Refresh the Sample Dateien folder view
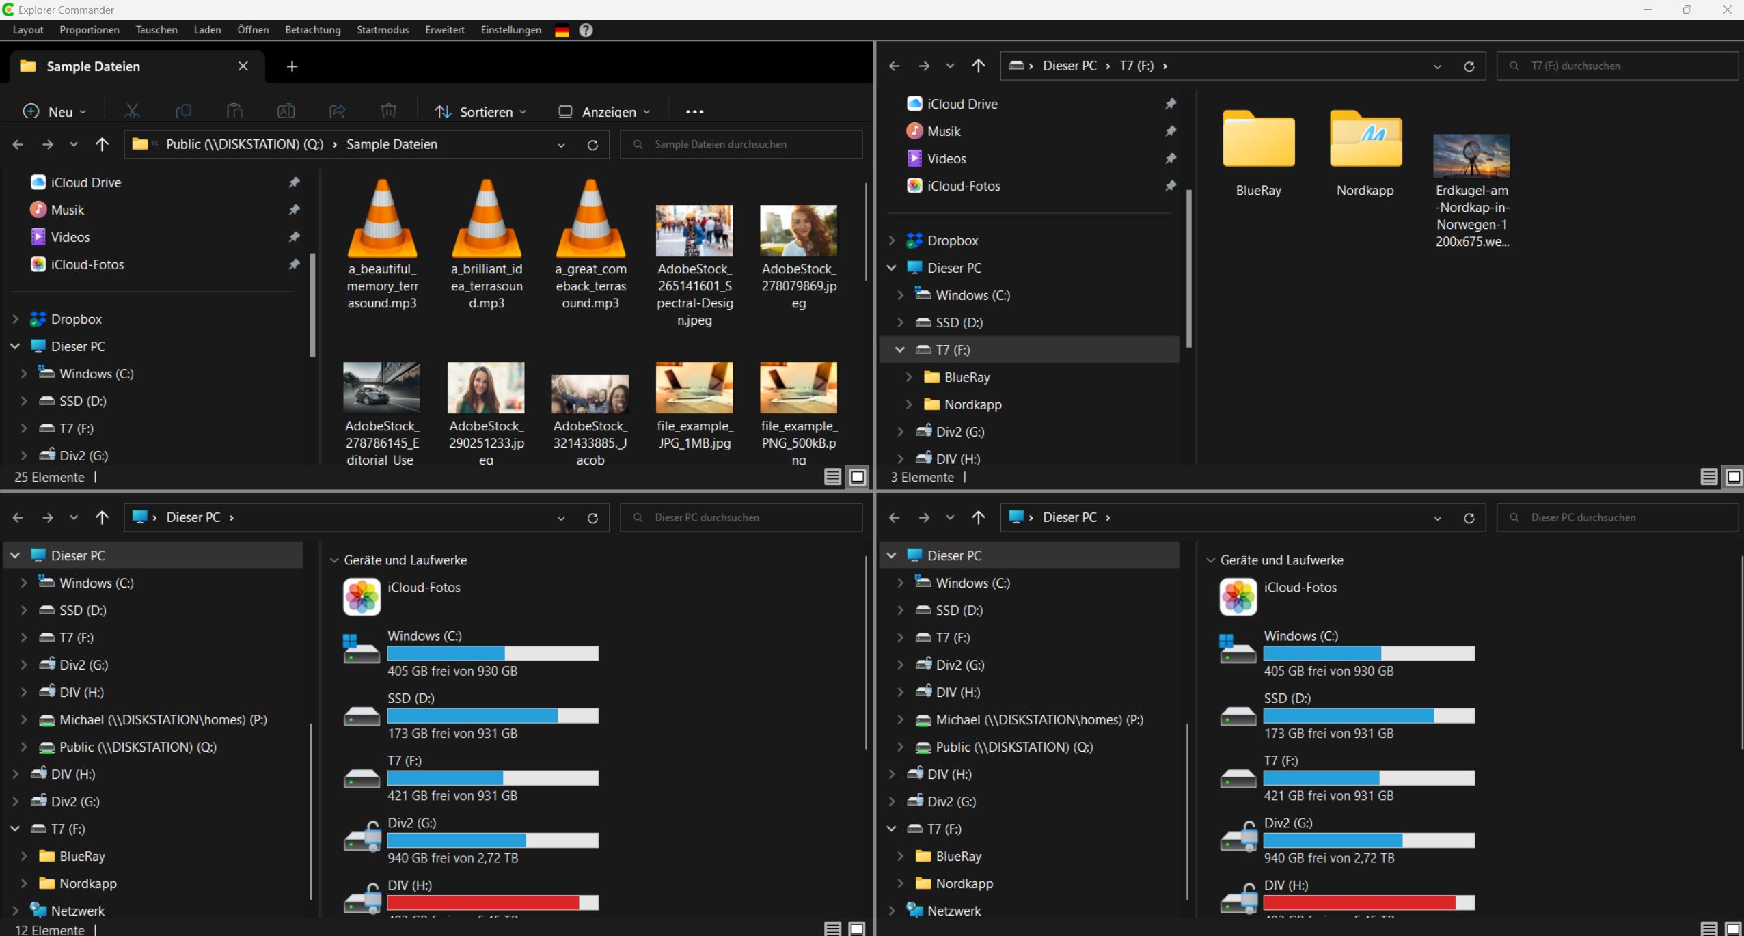The width and height of the screenshot is (1744, 936). click(x=592, y=145)
